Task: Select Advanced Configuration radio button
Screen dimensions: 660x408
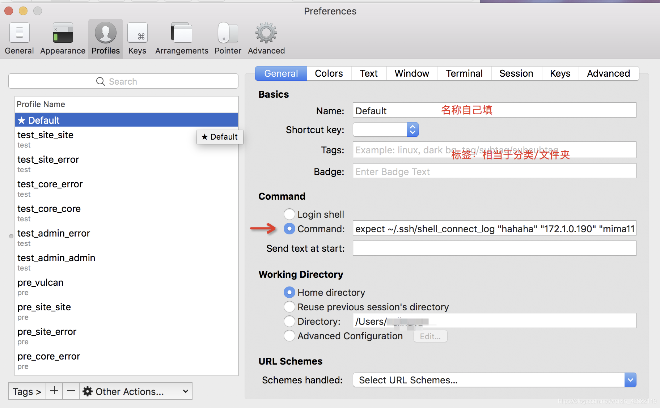Action: [x=289, y=336]
